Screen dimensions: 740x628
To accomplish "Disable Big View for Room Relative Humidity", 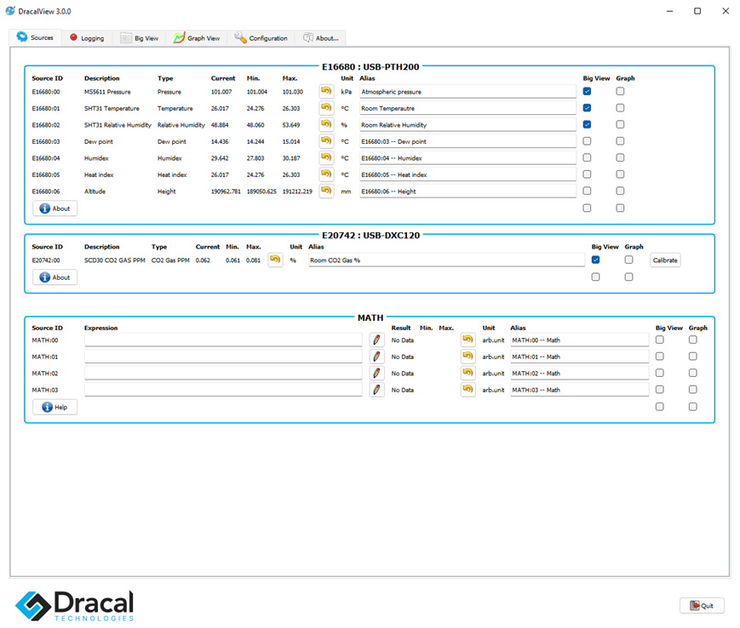I will [x=587, y=124].
